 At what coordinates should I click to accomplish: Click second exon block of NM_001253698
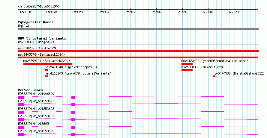pyautogui.click(x=73, y=112)
